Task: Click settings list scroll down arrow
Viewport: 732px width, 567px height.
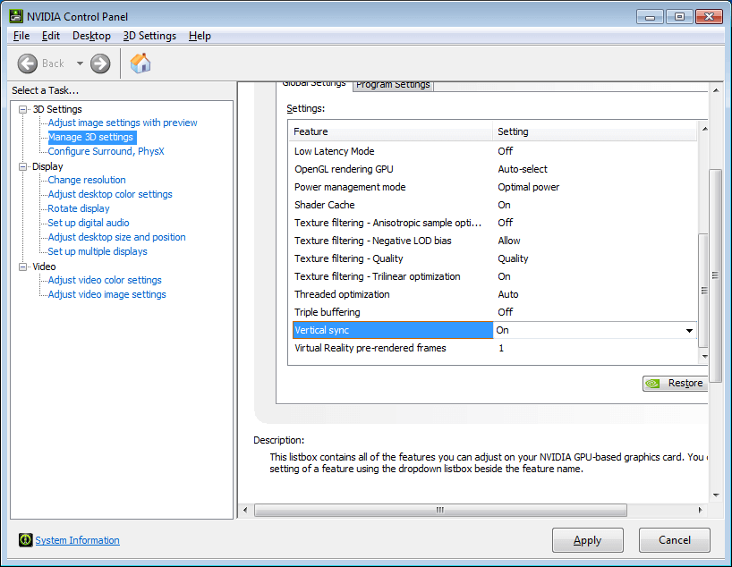Action: pyautogui.click(x=704, y=357)
